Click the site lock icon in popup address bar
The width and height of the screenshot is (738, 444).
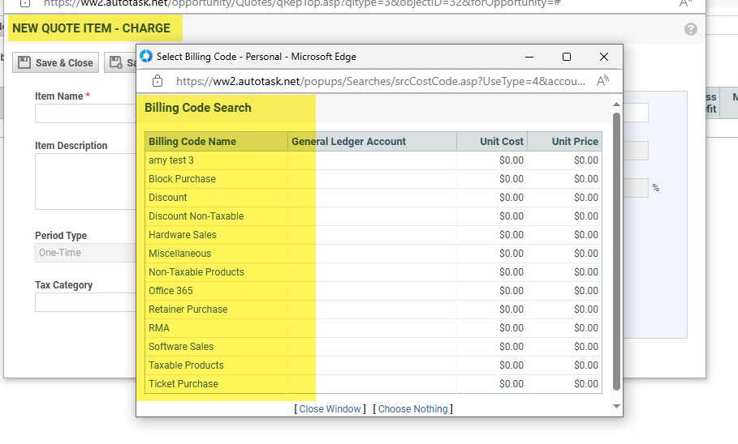tap(158, 81)
